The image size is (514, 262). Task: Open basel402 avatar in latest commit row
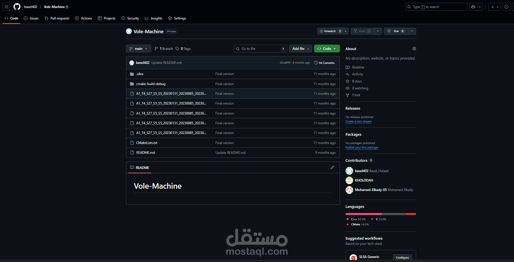(132, 63)
